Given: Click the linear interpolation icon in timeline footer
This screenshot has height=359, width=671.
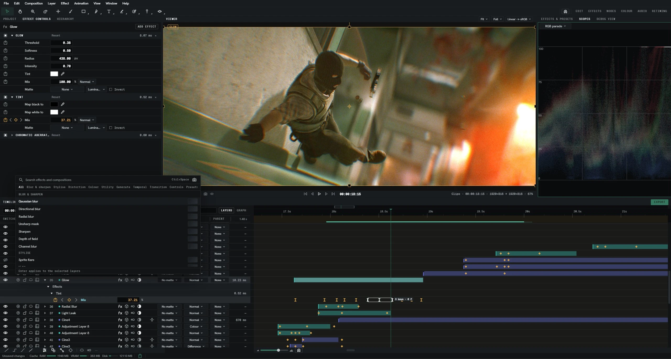Looking at the screenshot, I should coord(6,350).
